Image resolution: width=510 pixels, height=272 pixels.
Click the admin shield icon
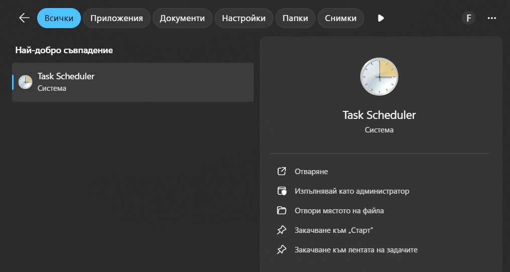[281, 191]
